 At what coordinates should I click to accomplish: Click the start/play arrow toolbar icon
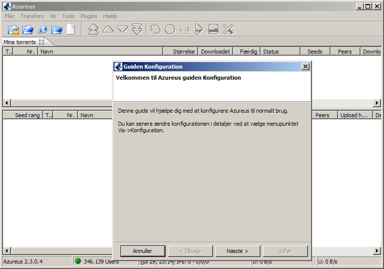point(199,30)
